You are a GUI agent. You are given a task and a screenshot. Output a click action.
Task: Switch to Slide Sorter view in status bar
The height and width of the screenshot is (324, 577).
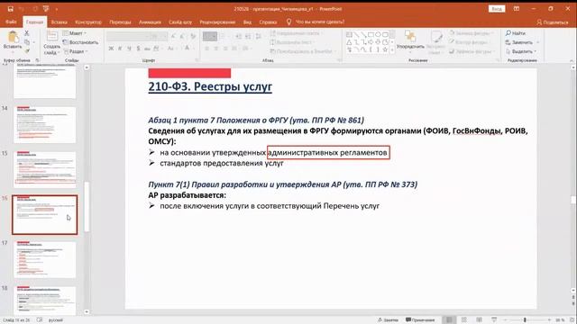(x=464, y=320)
